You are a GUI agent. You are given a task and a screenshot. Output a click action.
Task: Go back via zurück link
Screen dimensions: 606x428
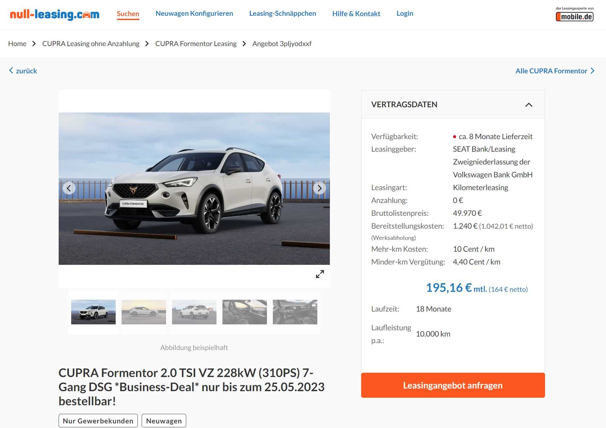(x=23, y=71)
